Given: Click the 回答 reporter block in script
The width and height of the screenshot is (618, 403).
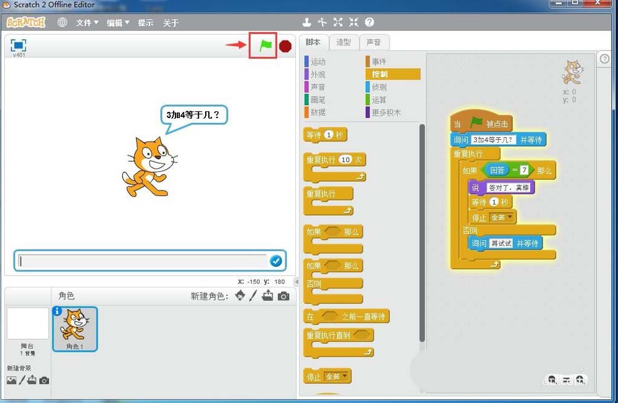Looking at the screenshot, I should click(497, 171).
